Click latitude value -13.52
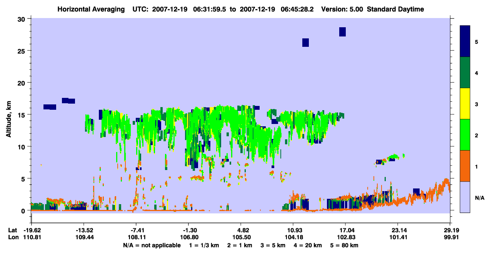This screenshot has width=500, height=256. pos(84,230)
